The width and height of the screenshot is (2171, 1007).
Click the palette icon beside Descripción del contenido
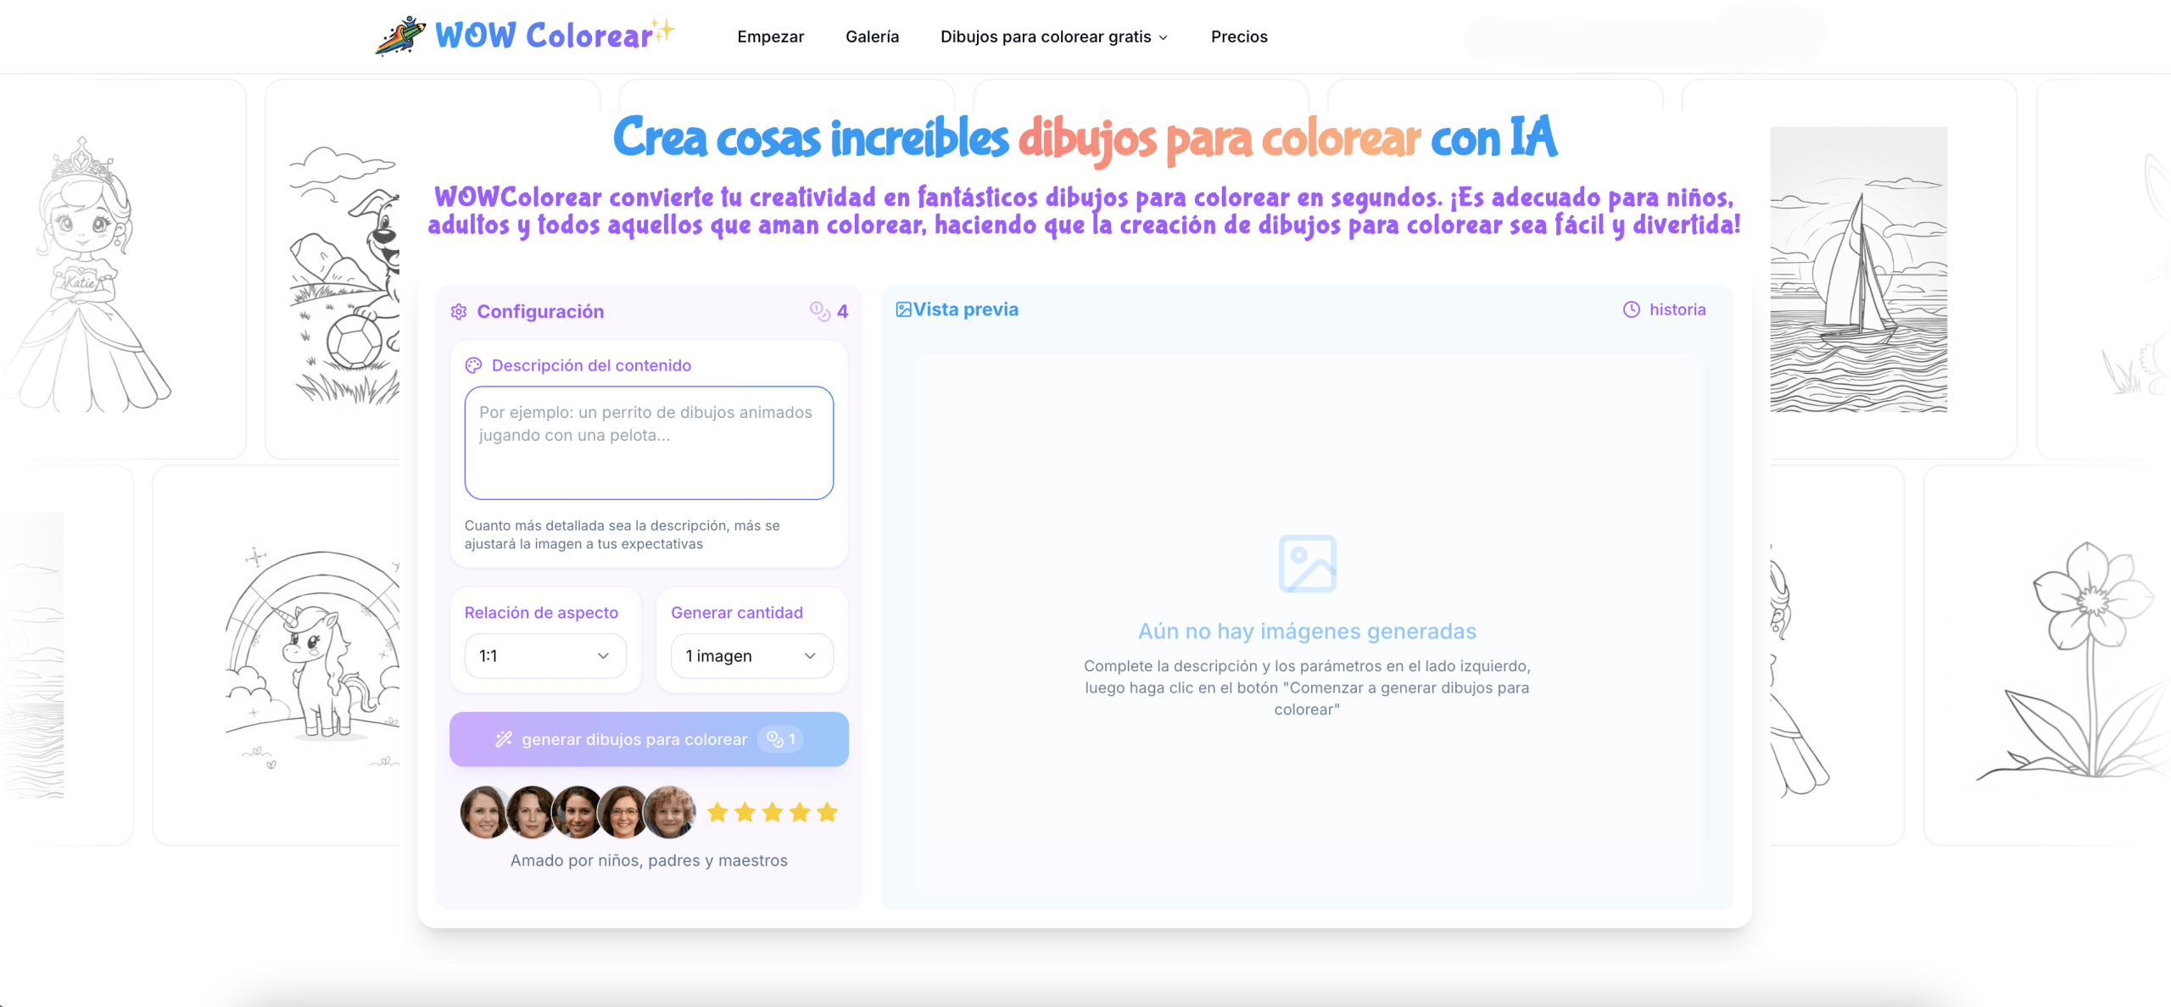click(473, 365)
